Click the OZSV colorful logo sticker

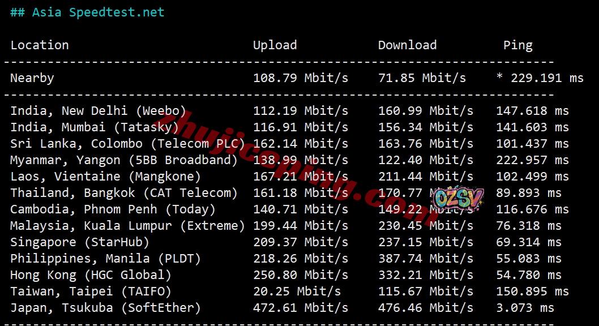click(x=459, y=199)
